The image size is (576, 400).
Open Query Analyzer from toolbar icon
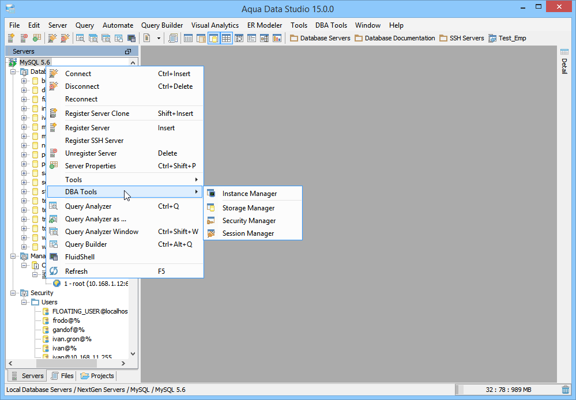[x=80, y=38]
